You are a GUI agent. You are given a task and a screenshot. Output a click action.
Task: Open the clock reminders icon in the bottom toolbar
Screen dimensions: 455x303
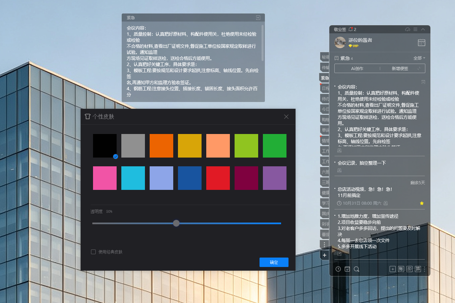[x=338, y=269]
